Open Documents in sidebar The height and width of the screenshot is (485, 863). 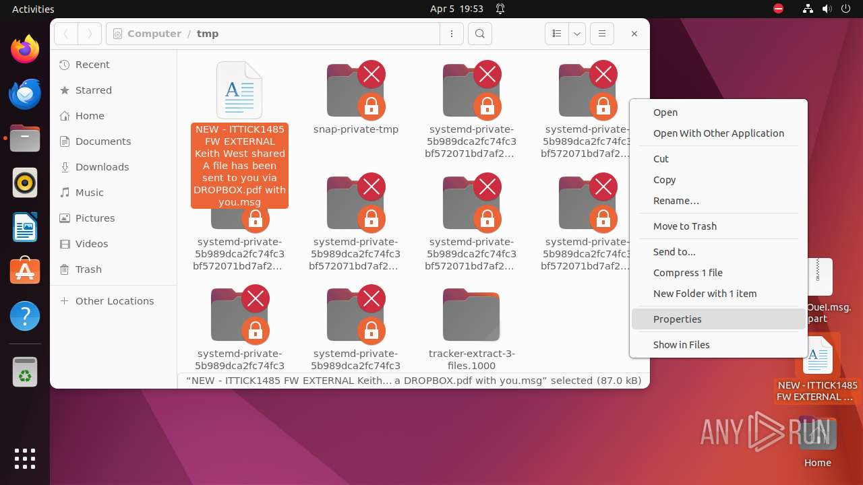[x=113, y=141]
